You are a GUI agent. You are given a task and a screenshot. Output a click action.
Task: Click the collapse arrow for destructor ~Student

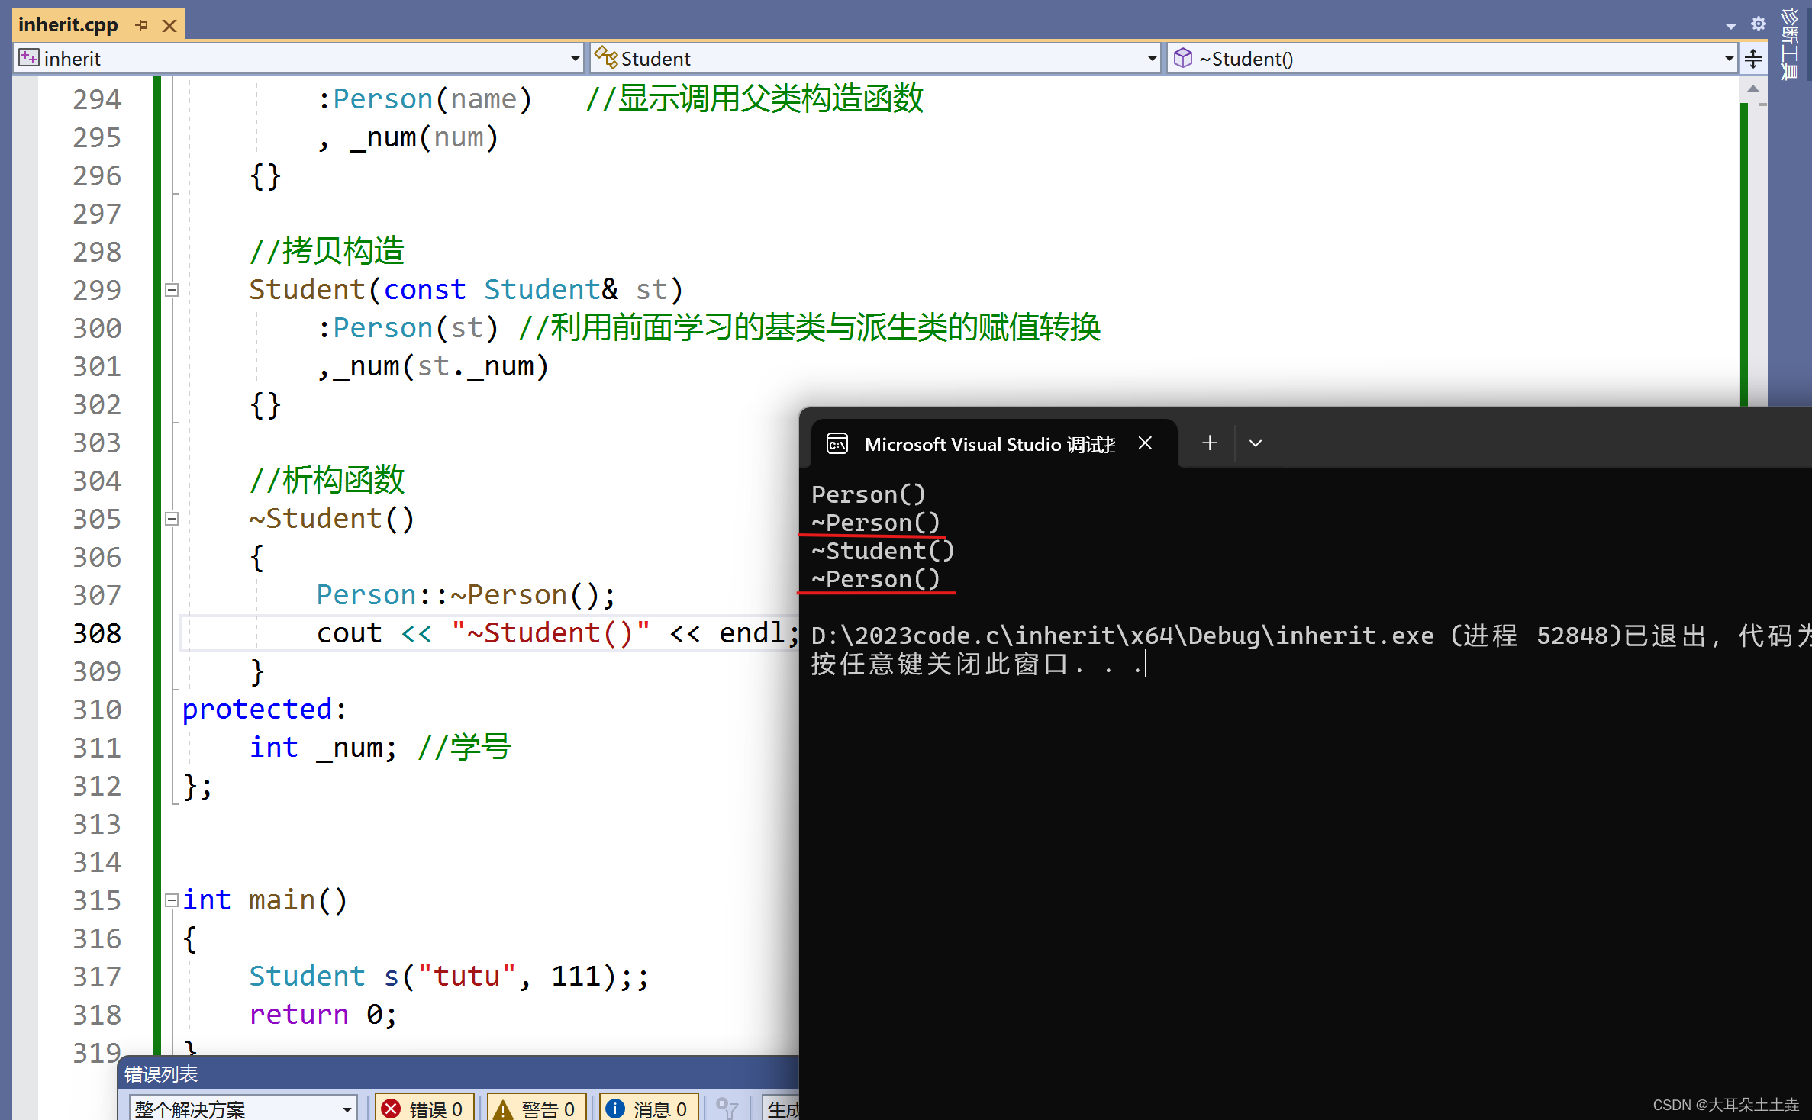pyautogui.click(x=171, y=517)
